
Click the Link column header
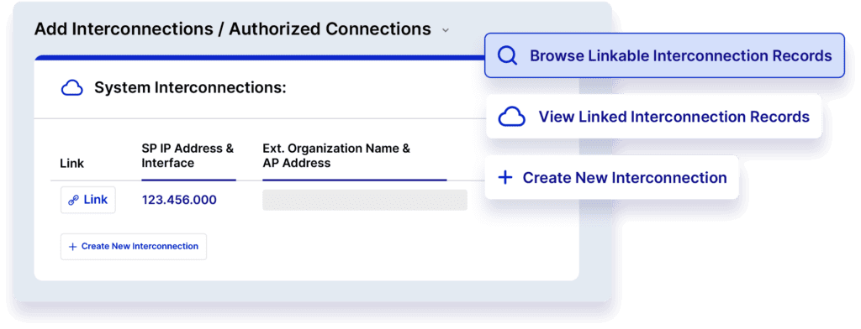72,164
